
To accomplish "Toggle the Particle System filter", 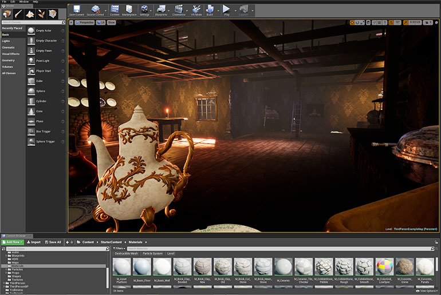I will coord(152,253).
